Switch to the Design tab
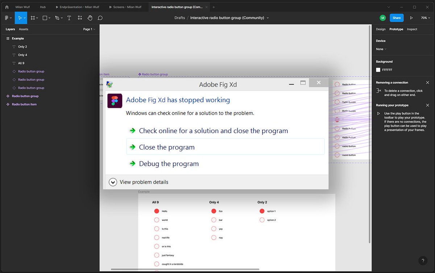The height and width of the screenshot is (273, 435). [381, 29]
